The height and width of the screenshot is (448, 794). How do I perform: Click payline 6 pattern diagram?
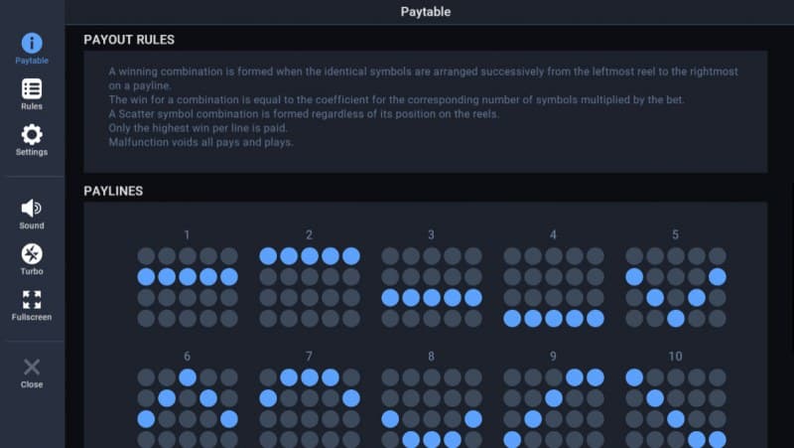click(188, 407)
